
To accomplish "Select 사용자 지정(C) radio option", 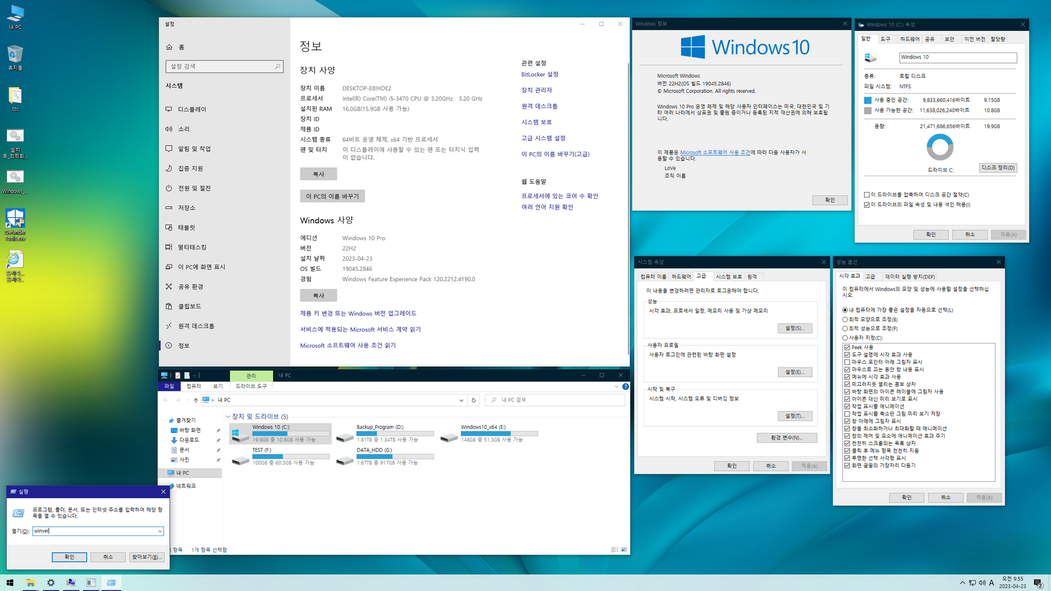I will click(x=845, y=338).
